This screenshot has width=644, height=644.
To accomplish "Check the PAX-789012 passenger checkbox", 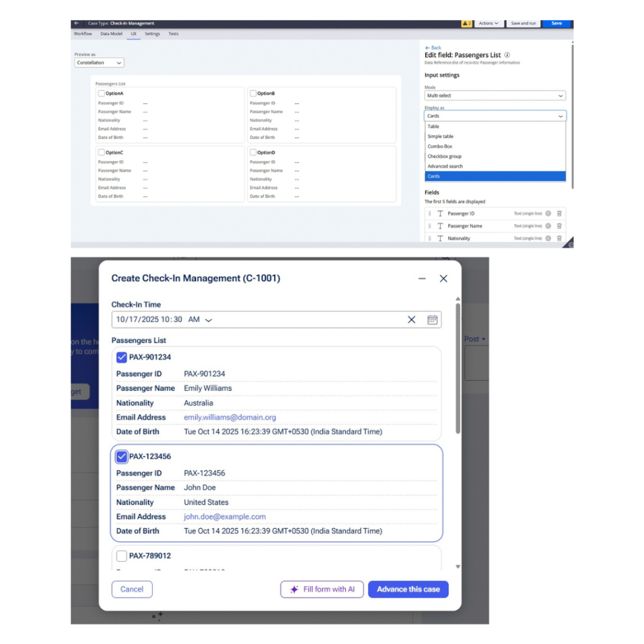I will (122, 556).
